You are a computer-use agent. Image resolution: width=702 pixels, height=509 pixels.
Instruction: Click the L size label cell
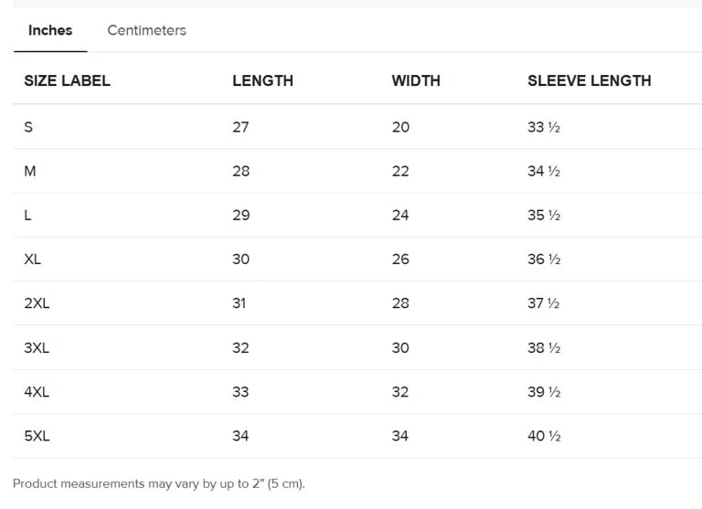pos(28,216)
